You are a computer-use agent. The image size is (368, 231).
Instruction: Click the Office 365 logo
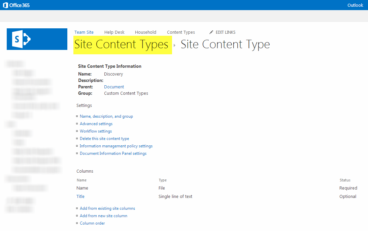(x=16, y=5)
